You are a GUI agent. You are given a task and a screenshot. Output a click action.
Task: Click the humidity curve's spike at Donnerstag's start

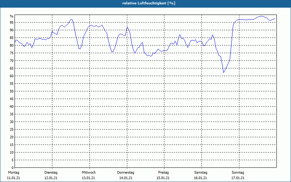(127, 27)
